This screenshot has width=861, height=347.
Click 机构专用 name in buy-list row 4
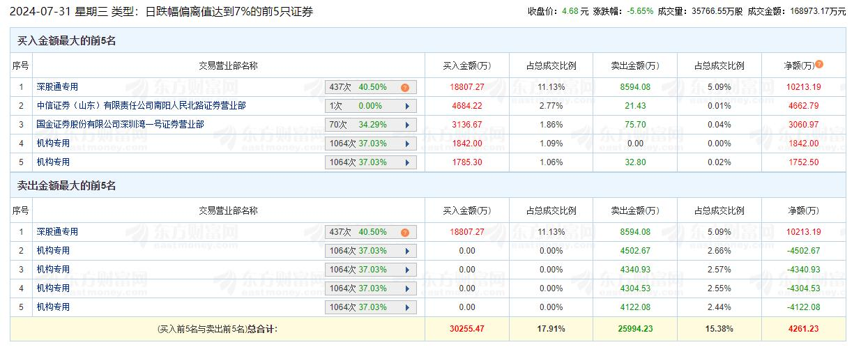tap(53, 144)
